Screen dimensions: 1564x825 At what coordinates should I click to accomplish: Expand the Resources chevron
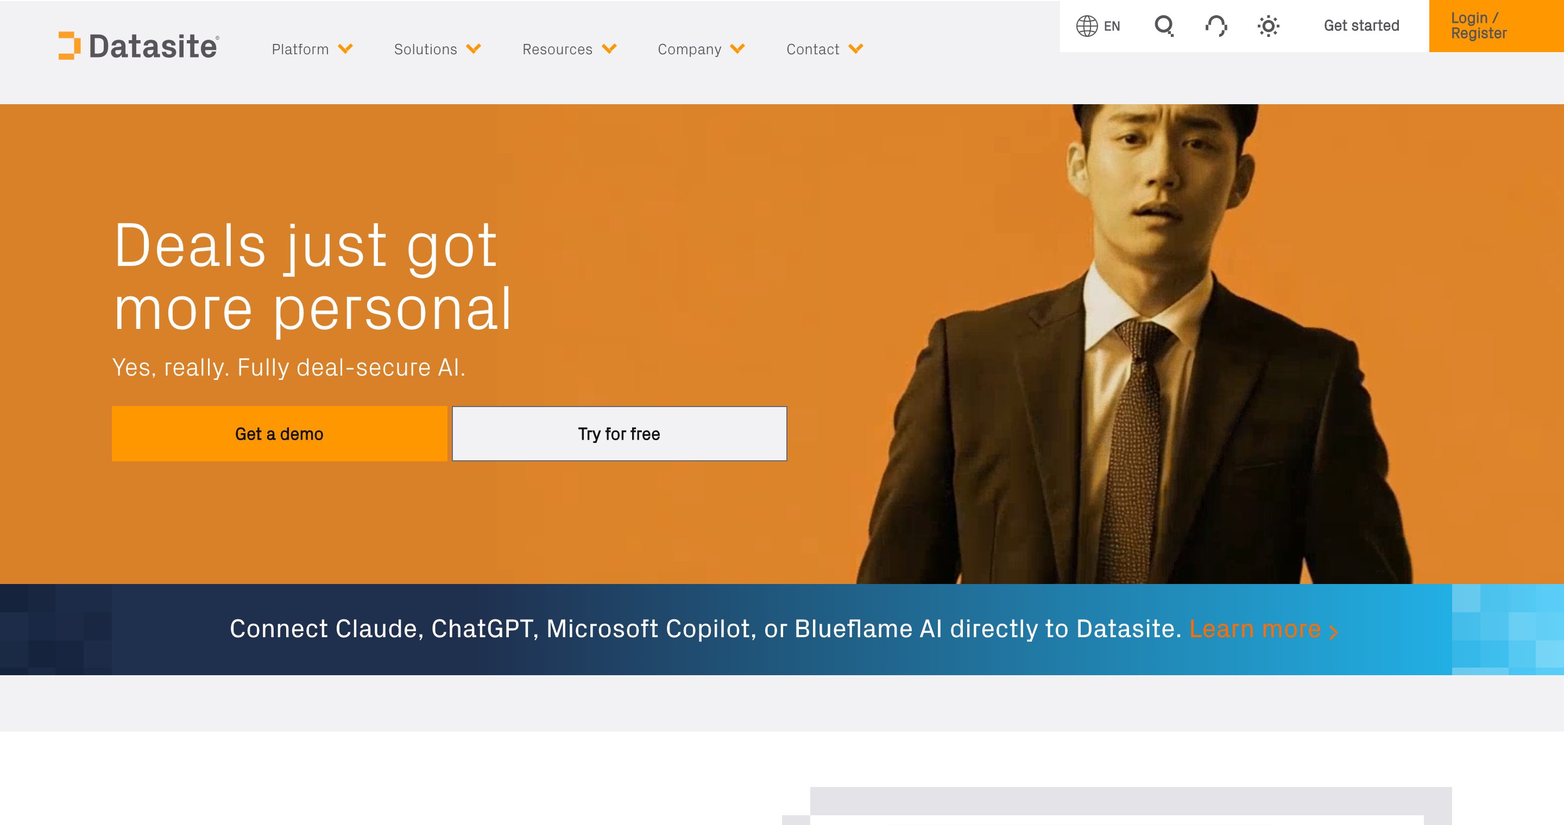(609, 49)
